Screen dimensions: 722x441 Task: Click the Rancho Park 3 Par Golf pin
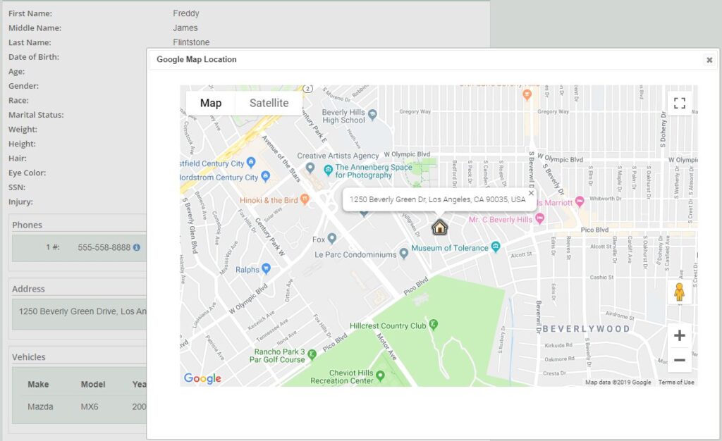(312, 354)
